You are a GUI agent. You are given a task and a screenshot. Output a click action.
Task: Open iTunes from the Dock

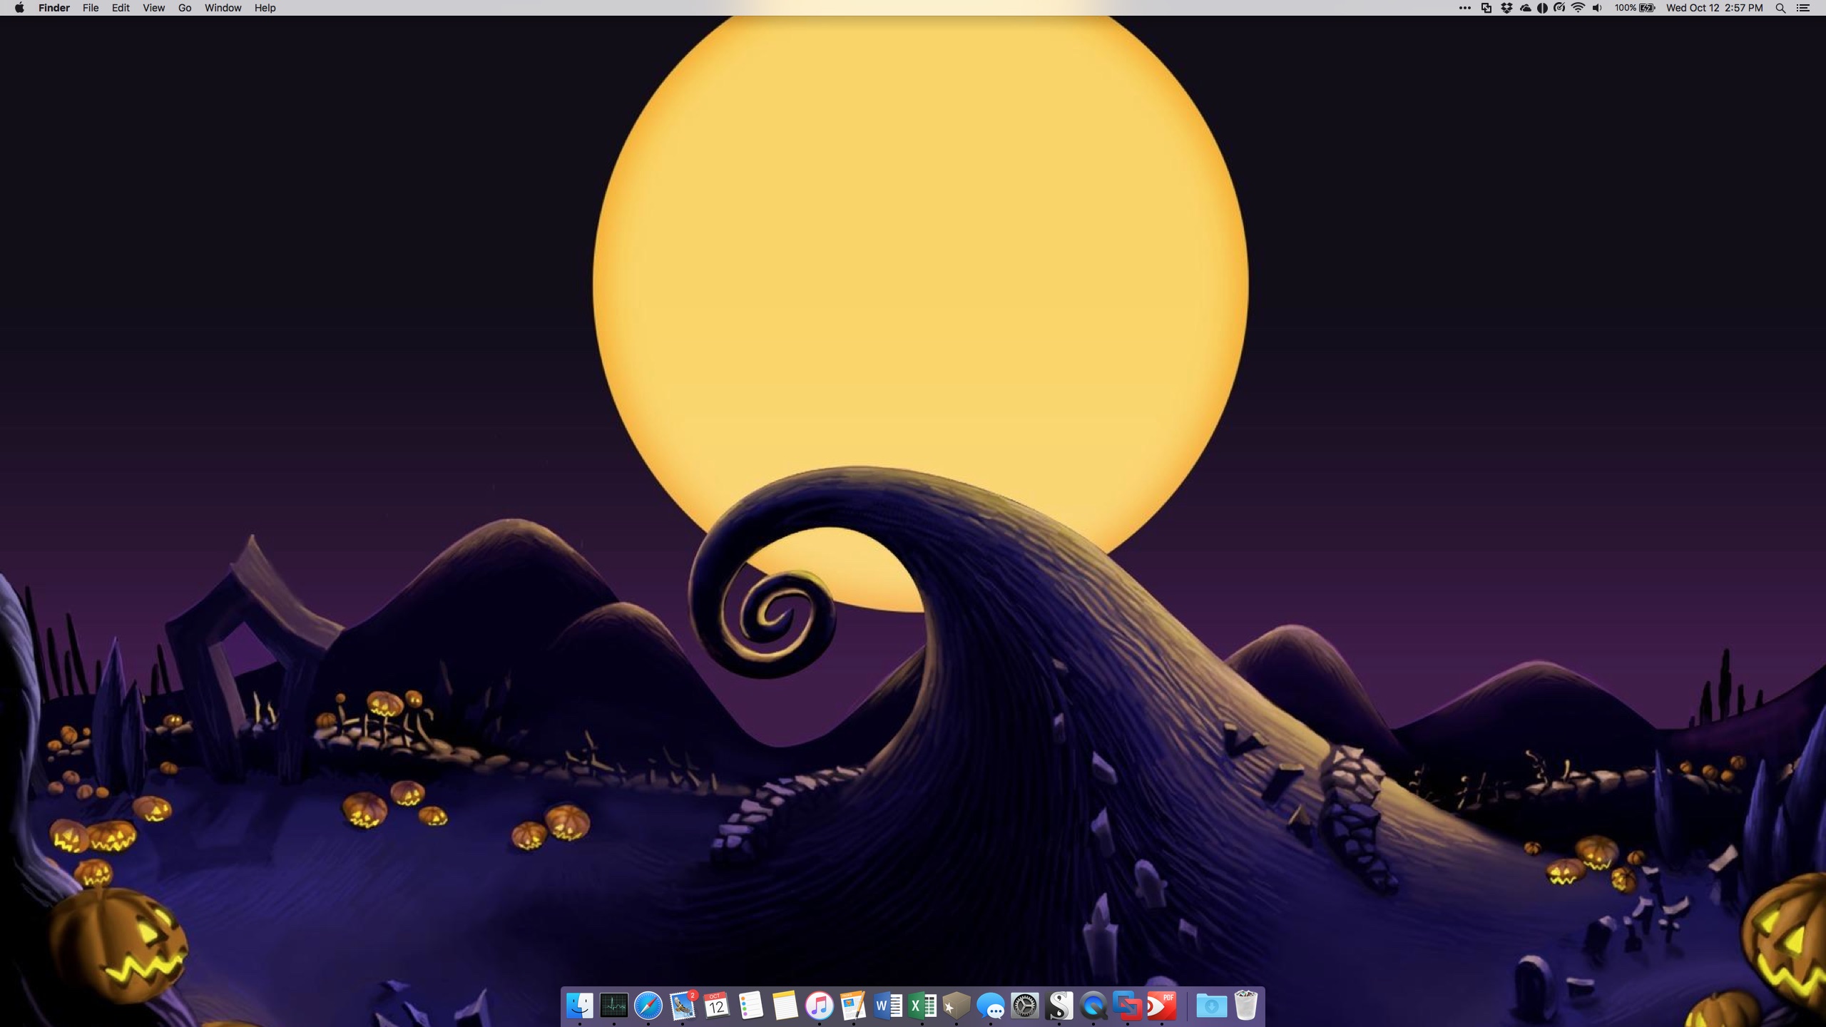819,1006
